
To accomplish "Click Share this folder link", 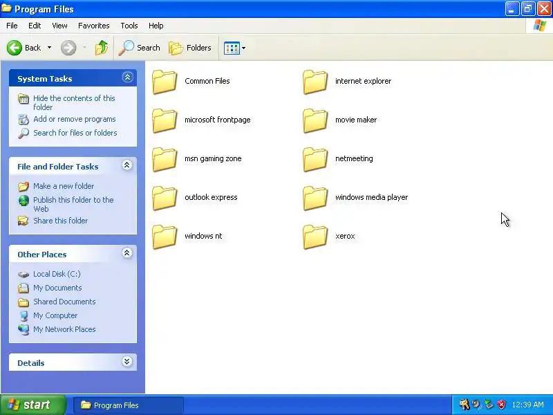I will (60, 221).
